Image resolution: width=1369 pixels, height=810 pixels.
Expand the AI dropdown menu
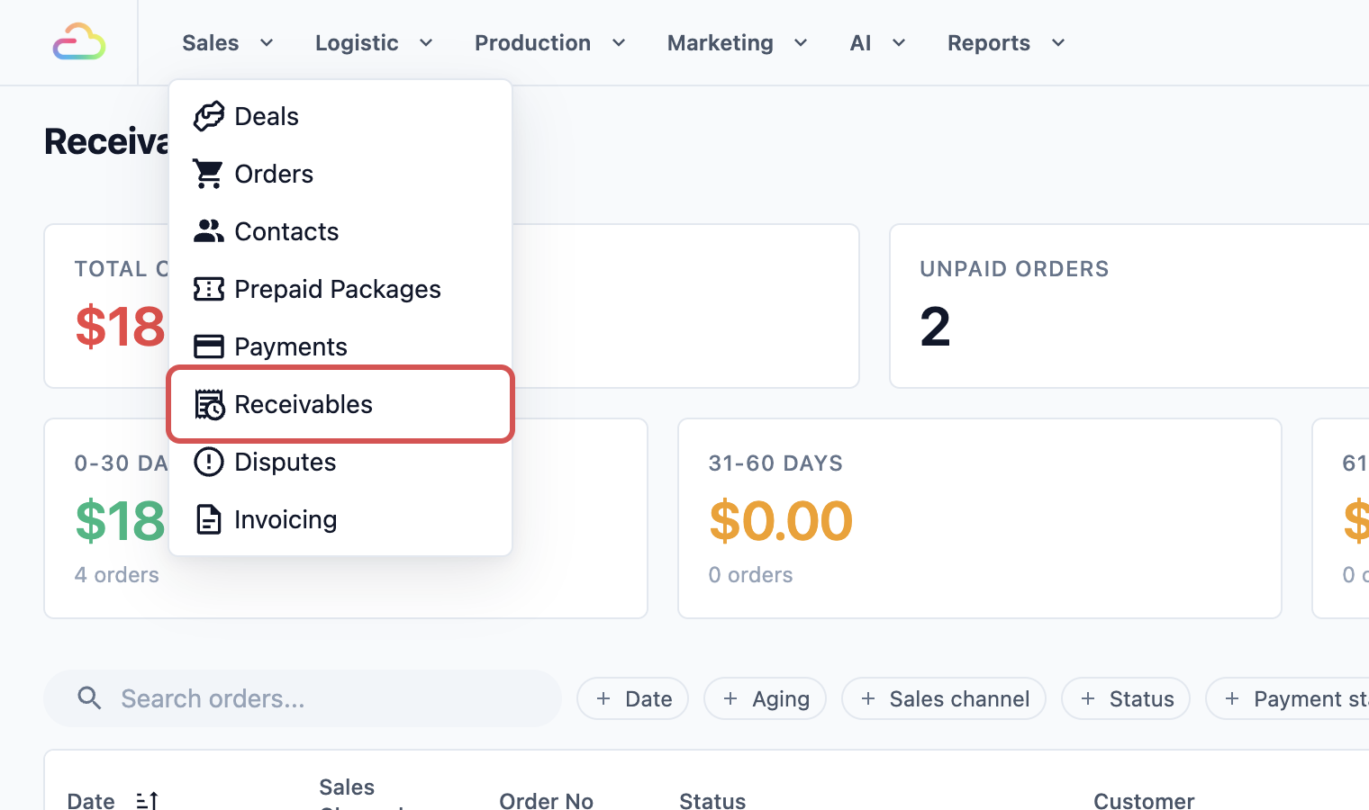point(877,42)
